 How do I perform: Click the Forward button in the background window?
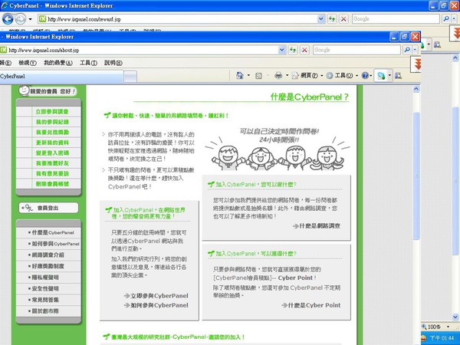pyautogui.click(x=20, y=19)
